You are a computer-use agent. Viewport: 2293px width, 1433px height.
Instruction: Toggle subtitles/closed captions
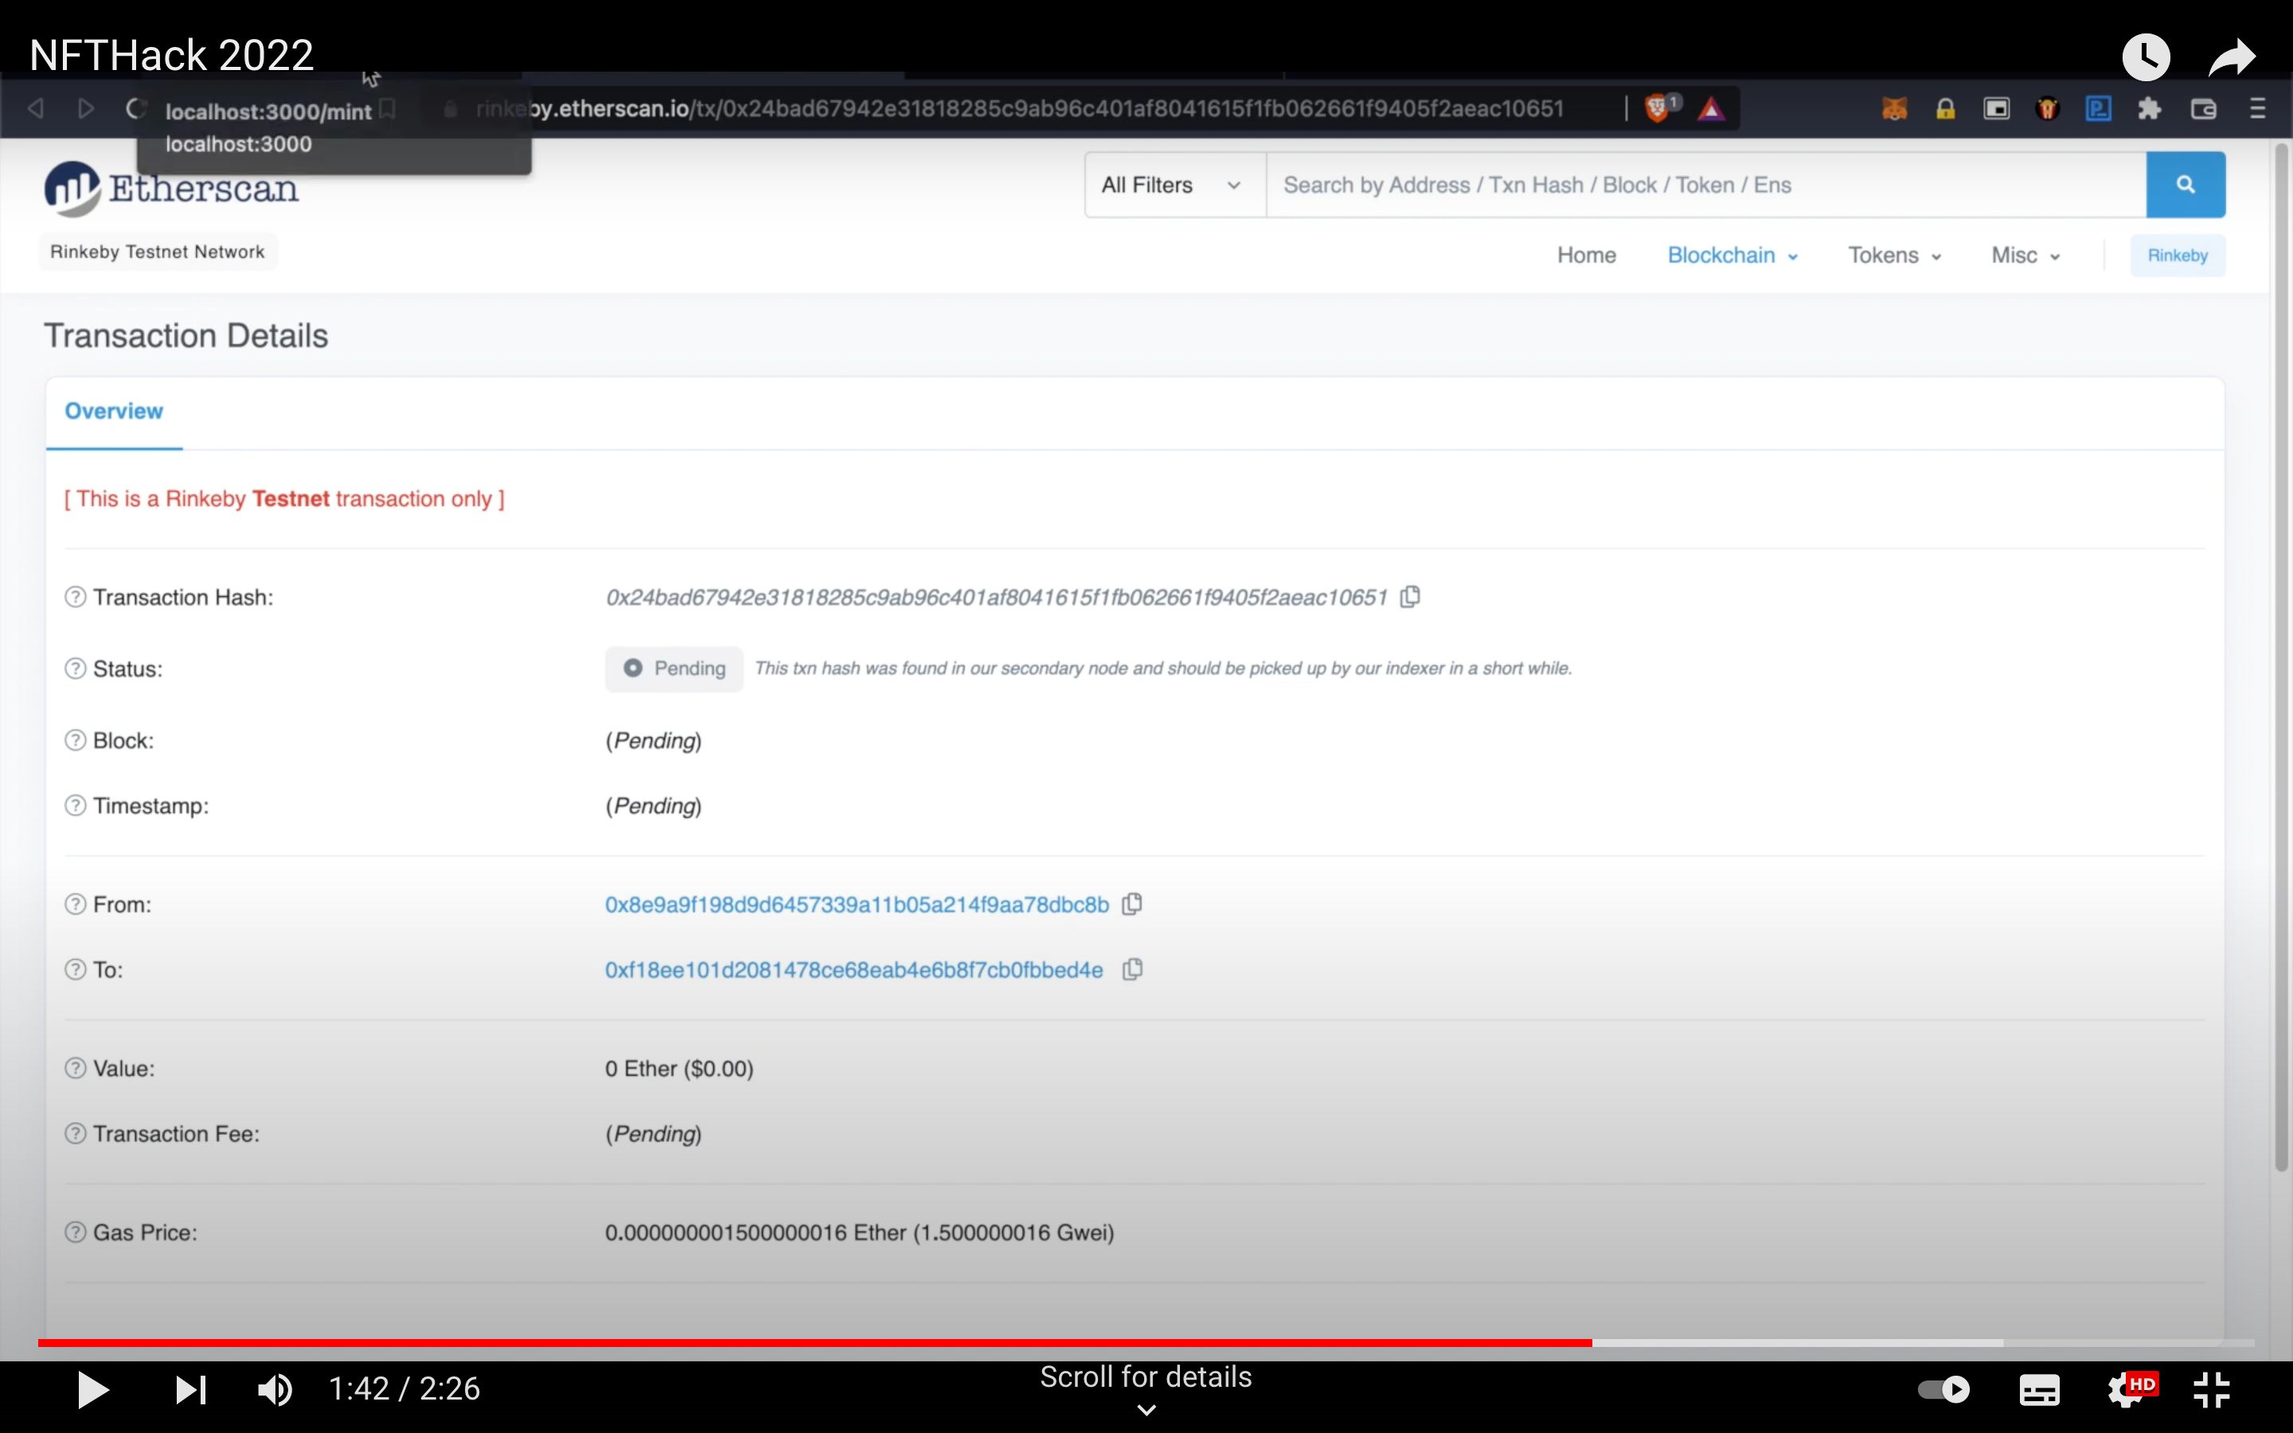tap(2039, 1390)
